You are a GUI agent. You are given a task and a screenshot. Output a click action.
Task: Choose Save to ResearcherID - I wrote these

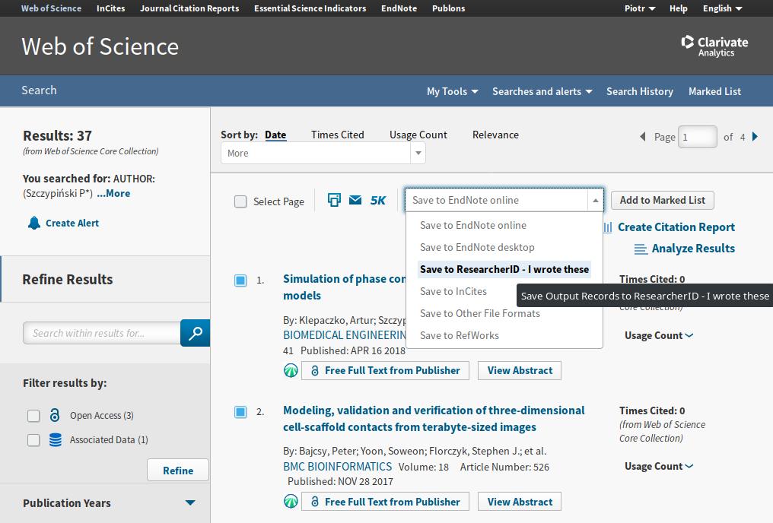click(504, 269)
